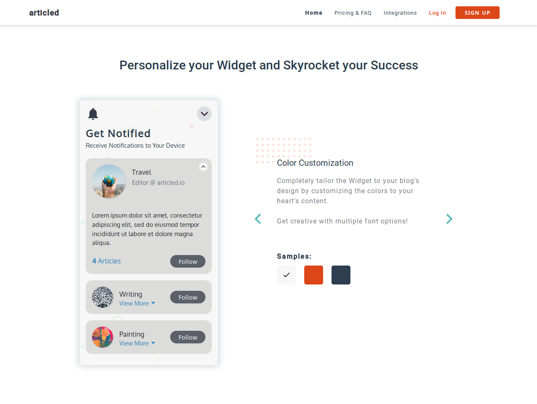
Task: Click the articled logo
Action: click(44, 13)
